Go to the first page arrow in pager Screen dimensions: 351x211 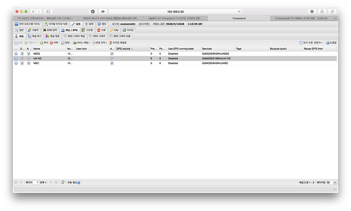click(x=16, y=182)
